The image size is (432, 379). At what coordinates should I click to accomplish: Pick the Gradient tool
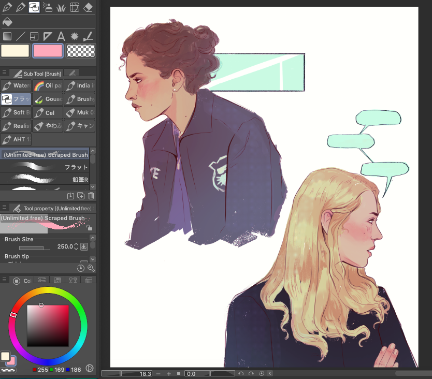7,36
